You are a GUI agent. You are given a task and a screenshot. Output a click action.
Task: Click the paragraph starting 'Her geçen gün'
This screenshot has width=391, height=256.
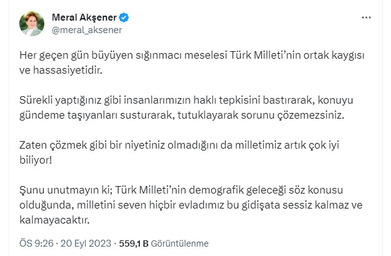pos(187,62)
